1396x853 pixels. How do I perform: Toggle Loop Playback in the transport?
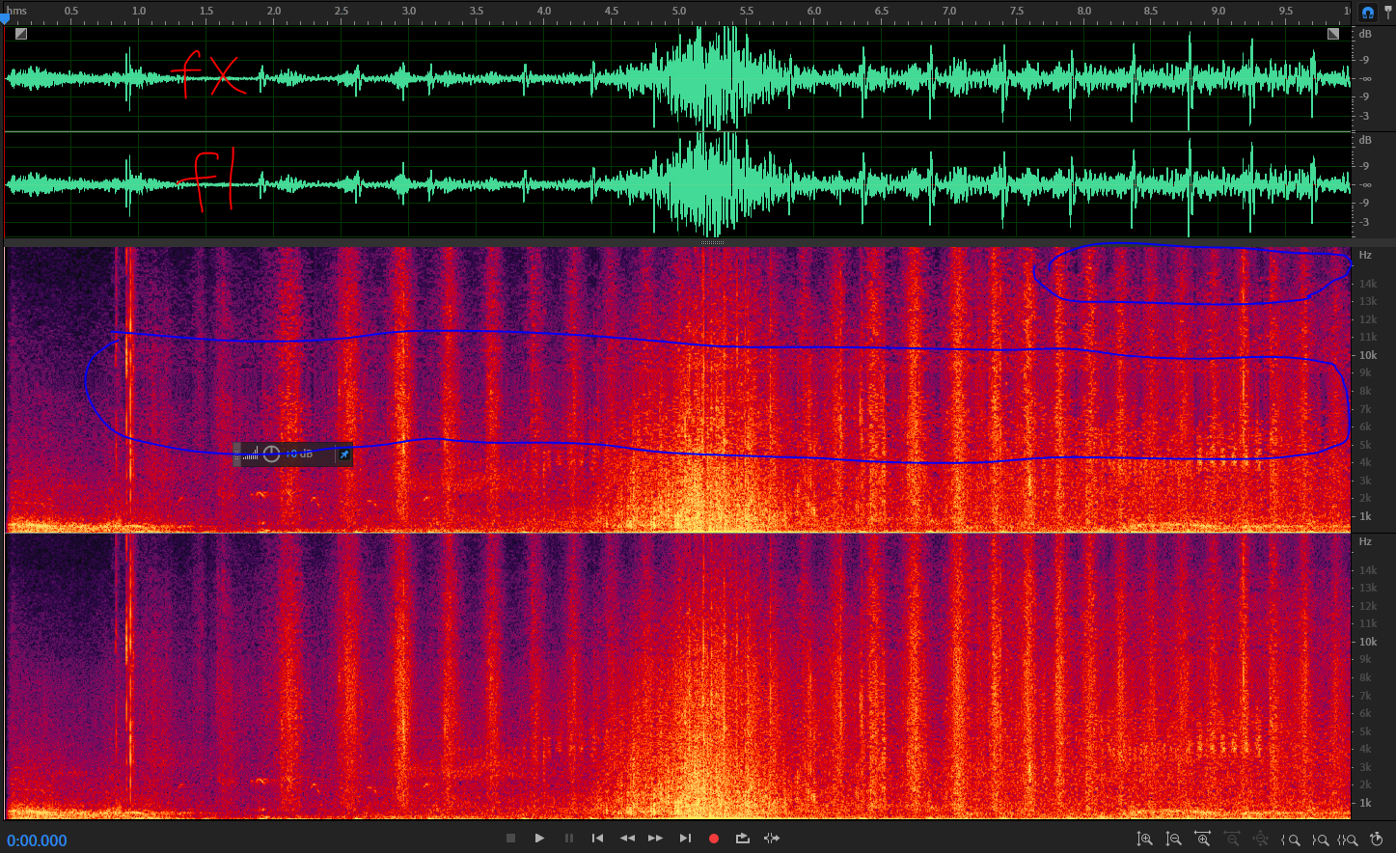click(742, 839)
